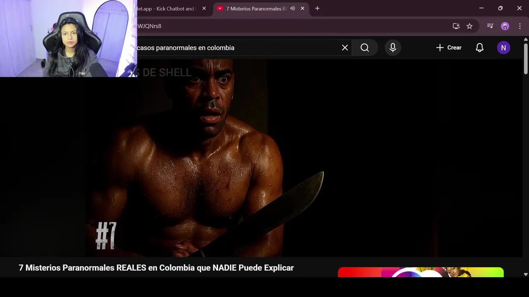Viewport: 529px width, 297px height.
Task: Open the media control icon in Chrome toolbar
Action: pyautogui.click(x=490, y=26)
